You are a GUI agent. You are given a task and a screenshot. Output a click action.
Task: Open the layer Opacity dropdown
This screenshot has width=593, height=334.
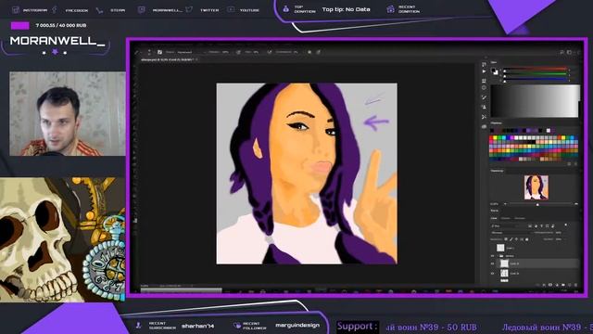click(559, 233)
